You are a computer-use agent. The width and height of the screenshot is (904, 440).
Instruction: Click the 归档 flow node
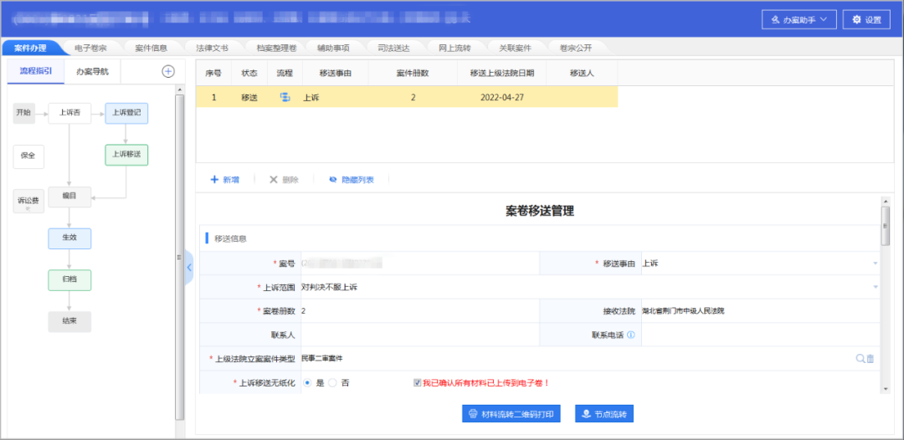tap(69, 280)
